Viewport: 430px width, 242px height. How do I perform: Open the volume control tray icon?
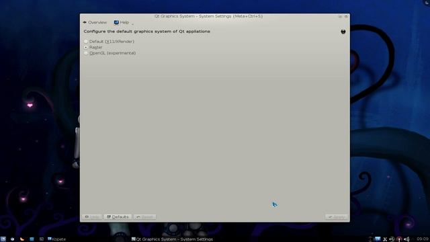(406, 239)
